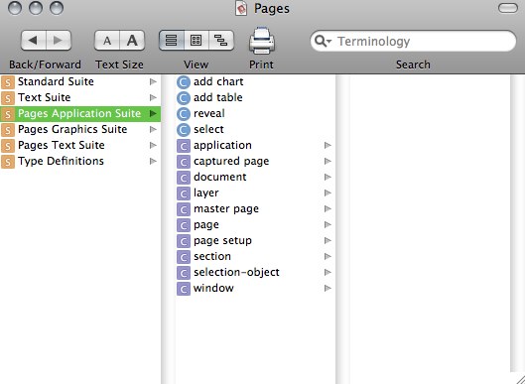Select the Pages Application Suite row

[x=80, y=113]
